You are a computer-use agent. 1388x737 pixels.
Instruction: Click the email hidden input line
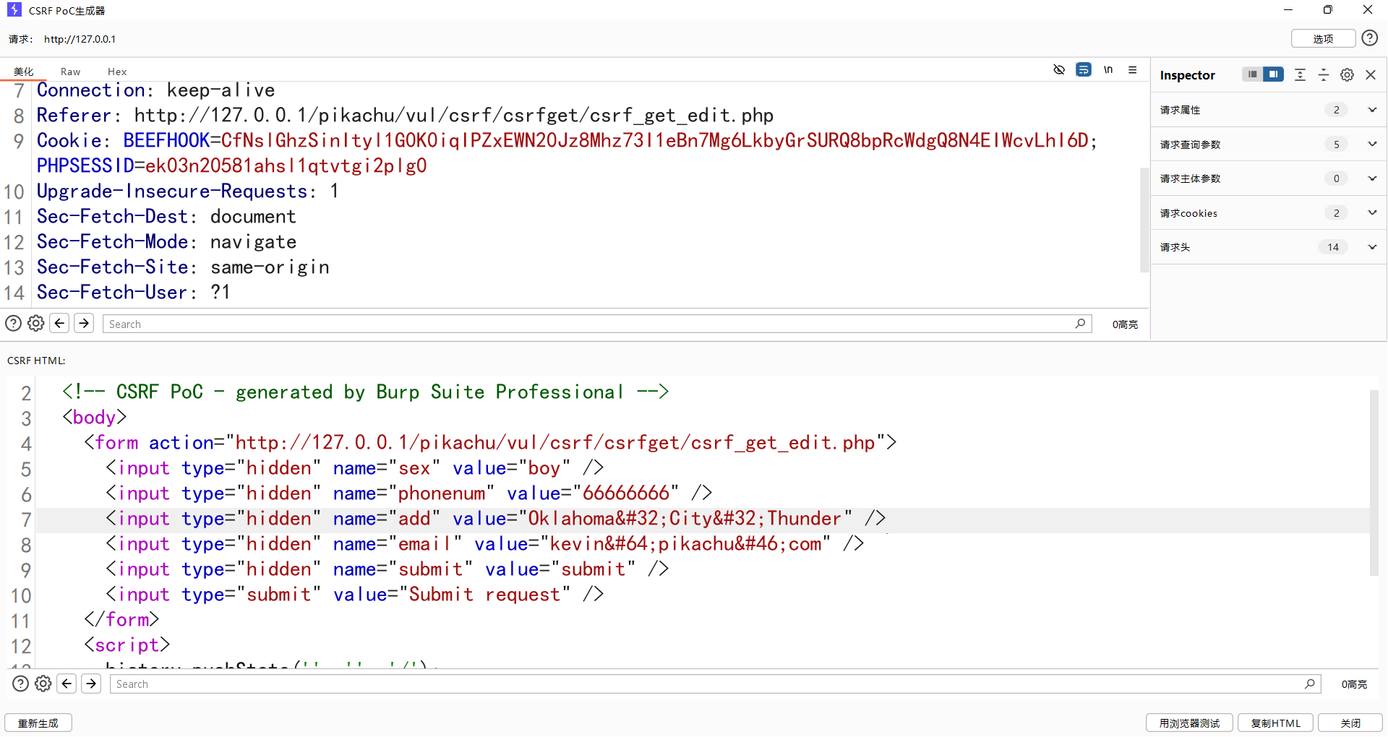484,544
